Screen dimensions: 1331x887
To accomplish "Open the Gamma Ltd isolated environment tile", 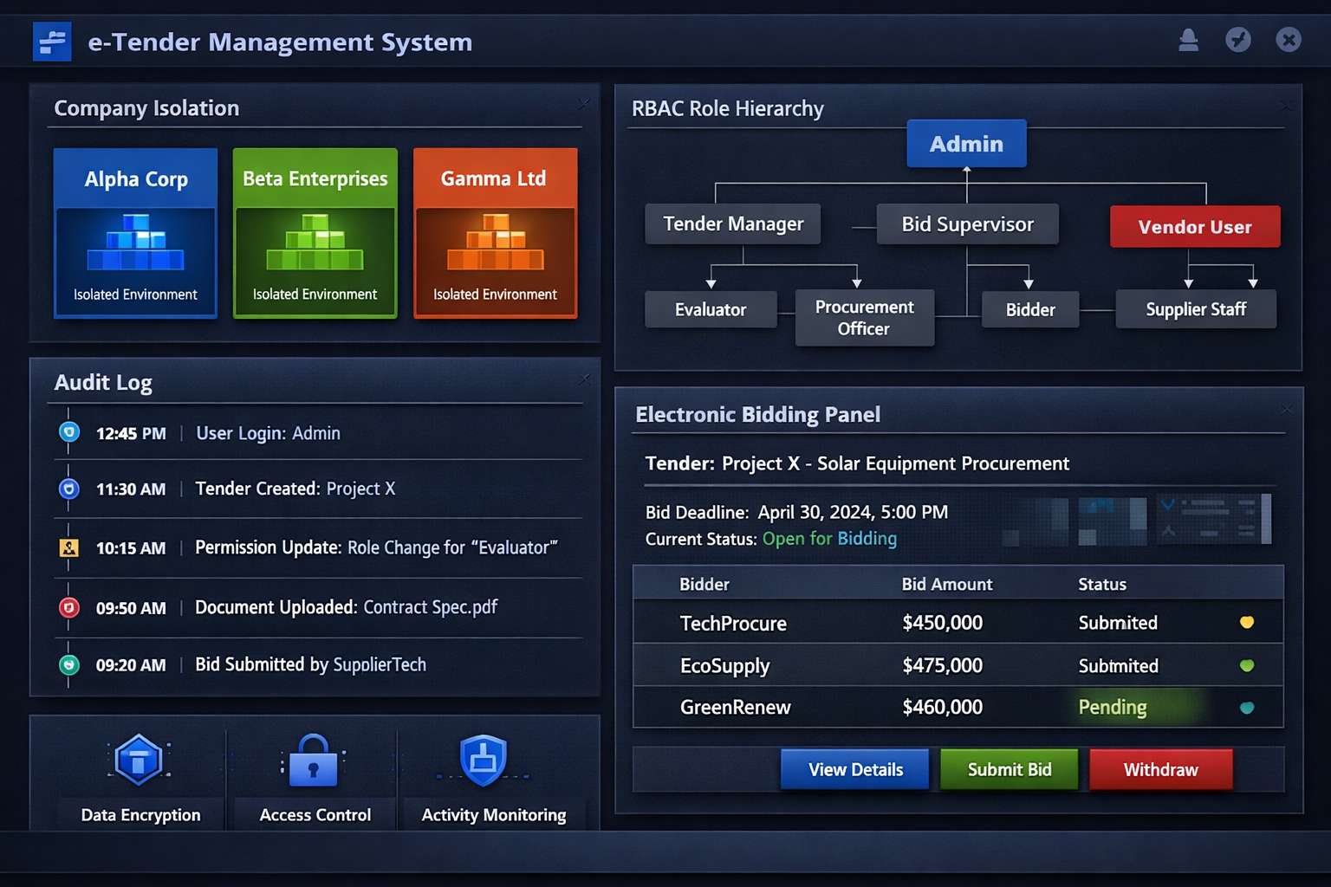I will coord(495,233).
